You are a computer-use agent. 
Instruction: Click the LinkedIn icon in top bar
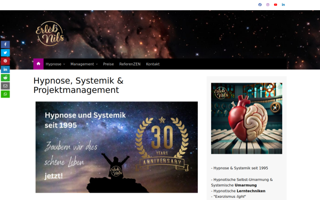pos(283,5)
